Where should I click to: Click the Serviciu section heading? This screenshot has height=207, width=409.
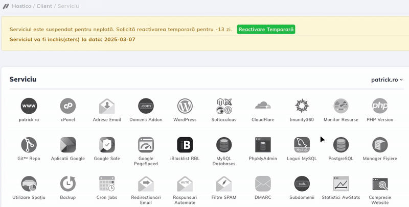(x=23, y=80)
